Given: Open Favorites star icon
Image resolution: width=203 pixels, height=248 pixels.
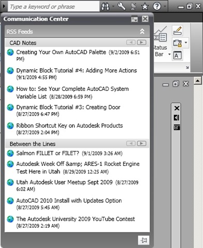Looking at the screenshot, I should [144, 7].
